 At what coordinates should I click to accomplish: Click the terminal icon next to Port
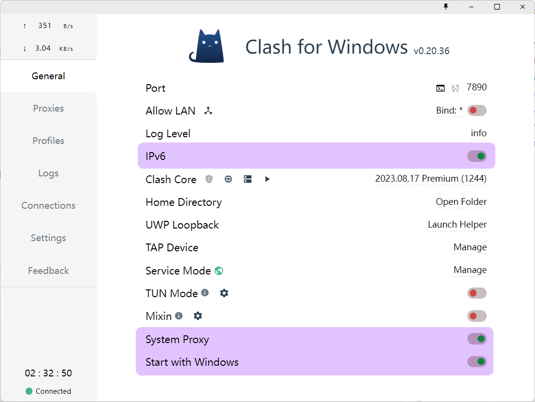coord(440,88)
